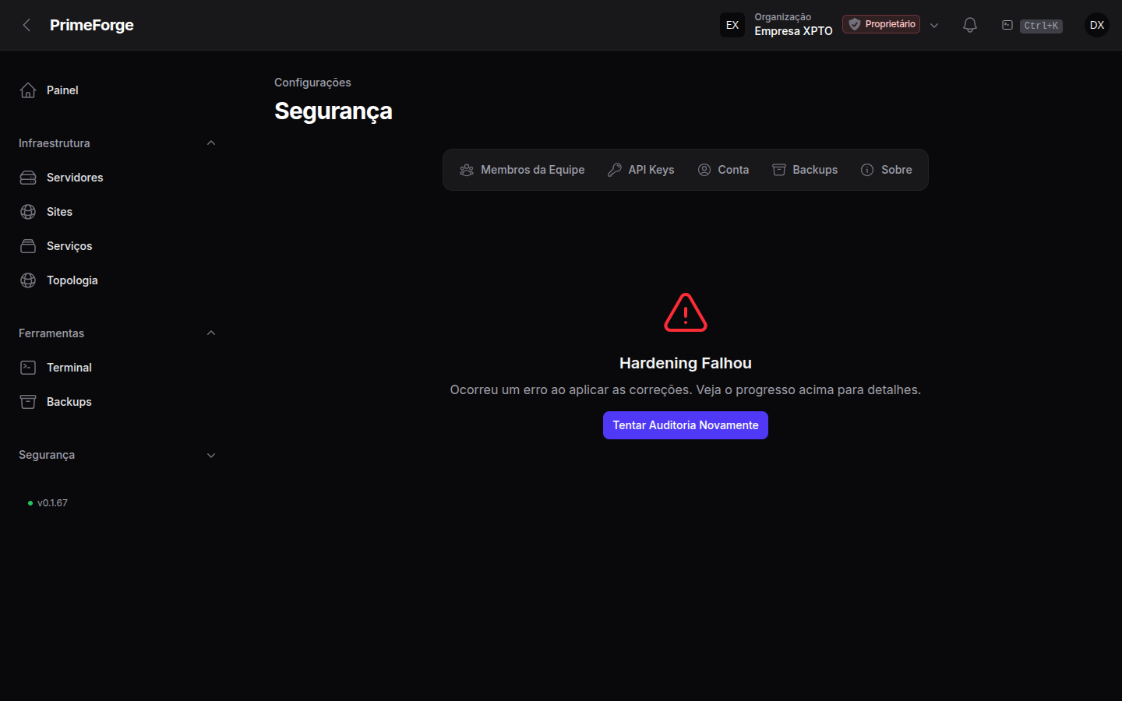Click the Serviços icon

click(x=28, y=246)
